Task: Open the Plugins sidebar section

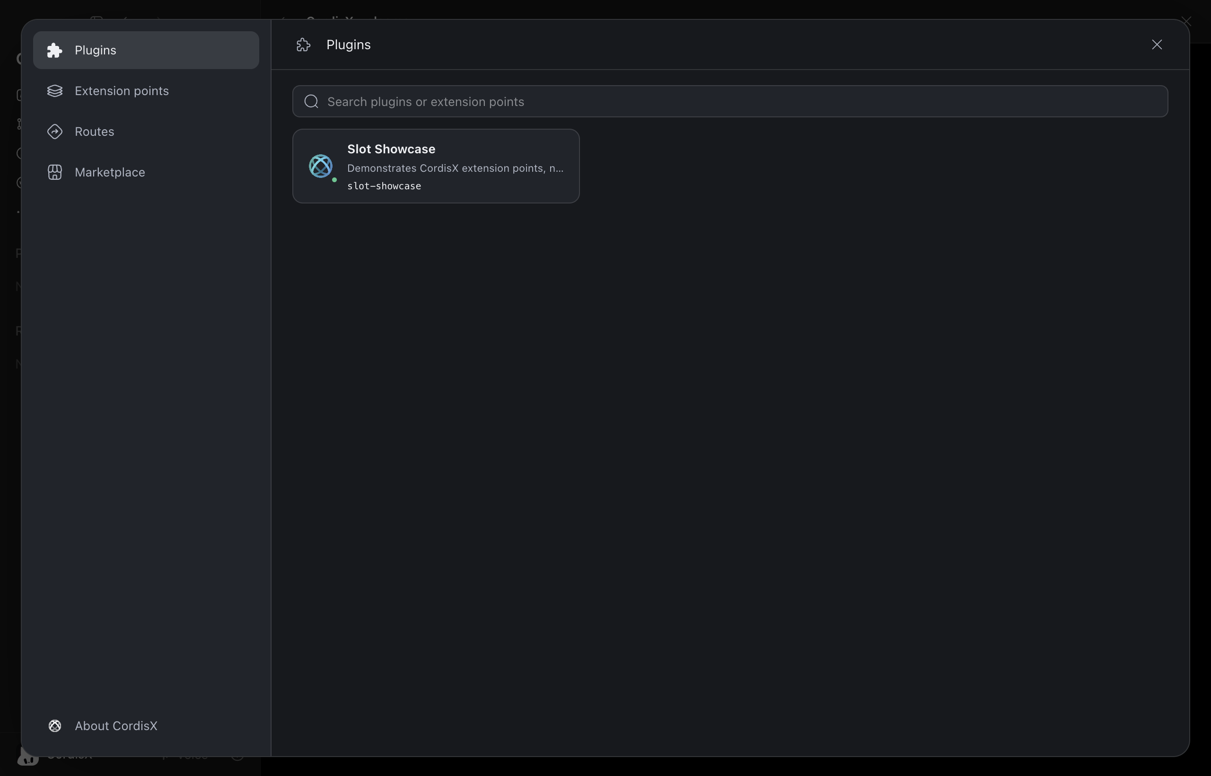Action: click(146, 50)
